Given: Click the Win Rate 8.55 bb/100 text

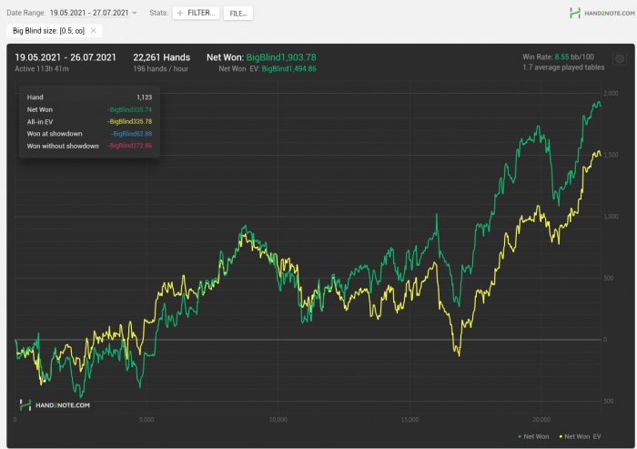Looking at the screenshot, I should [x=558, y=57].
